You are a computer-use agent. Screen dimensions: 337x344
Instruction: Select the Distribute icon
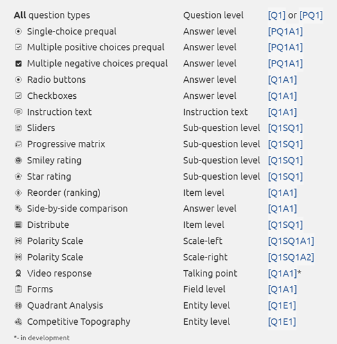pyautogui.click(x=18, y=225)
